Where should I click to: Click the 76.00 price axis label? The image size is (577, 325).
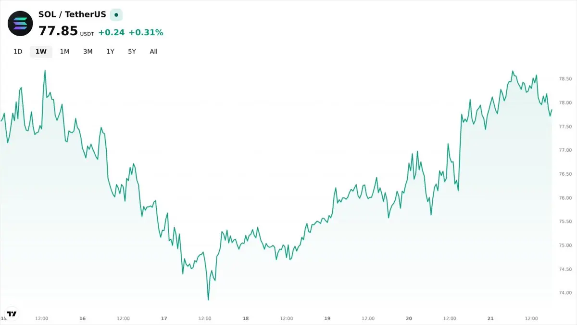pyautogui.click(x=565, y=198)
